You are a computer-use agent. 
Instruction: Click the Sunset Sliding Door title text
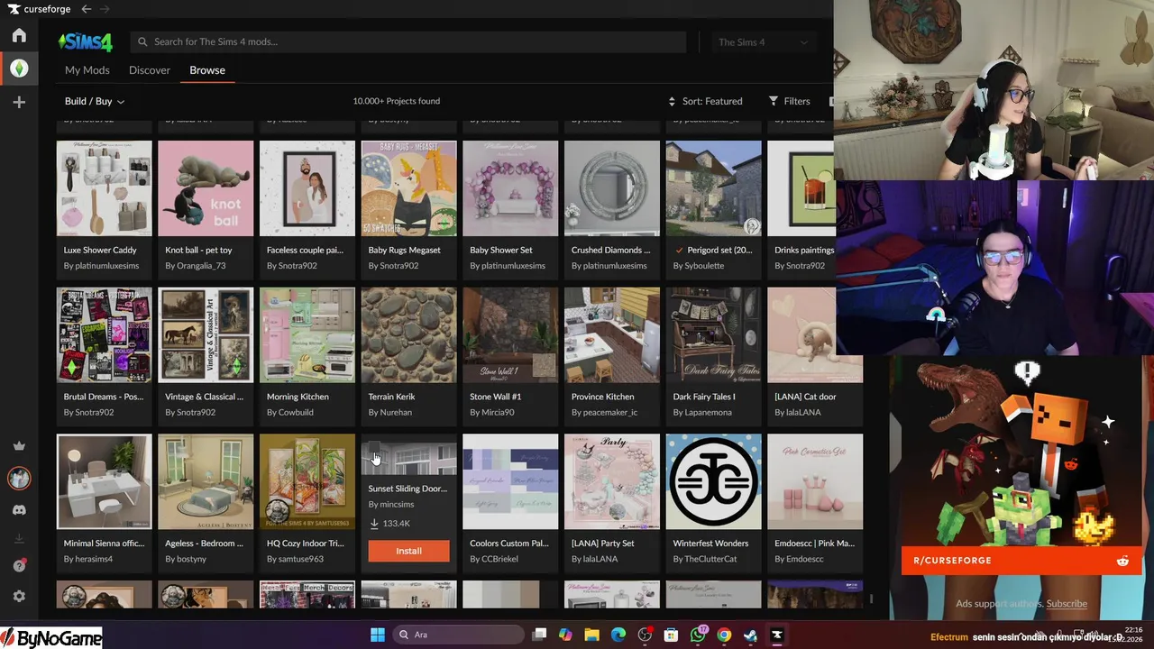[408, 489]
